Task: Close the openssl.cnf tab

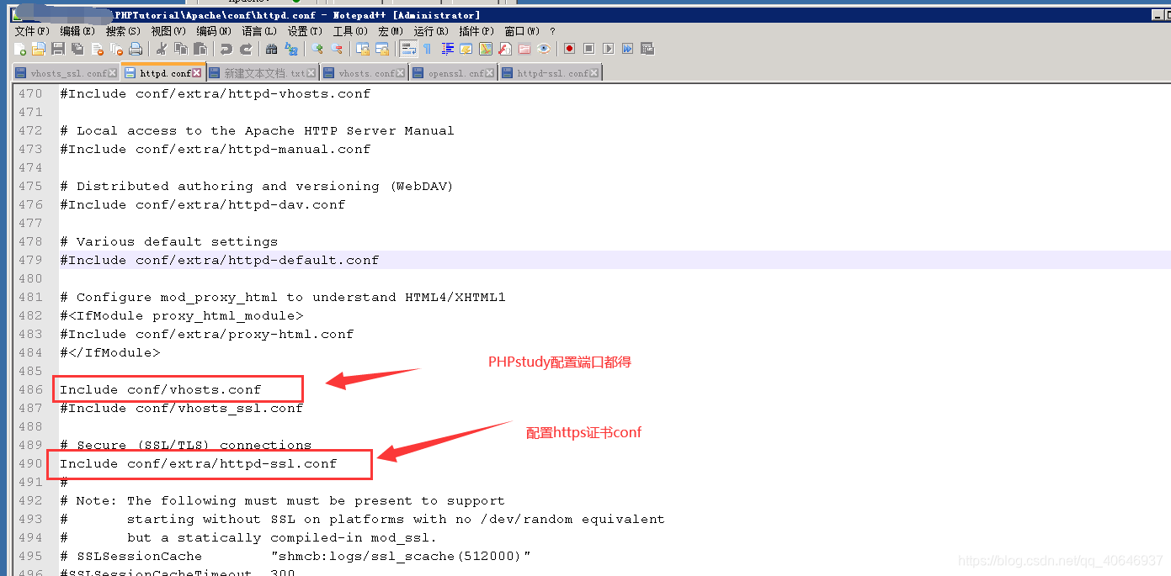Action: tap(490, 73)
